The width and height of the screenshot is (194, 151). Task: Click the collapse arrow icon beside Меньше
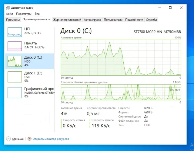pos(8,139)
